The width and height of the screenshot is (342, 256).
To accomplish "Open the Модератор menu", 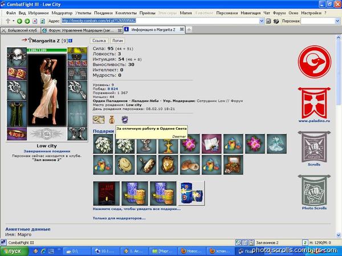I will [x=62, y=13].
